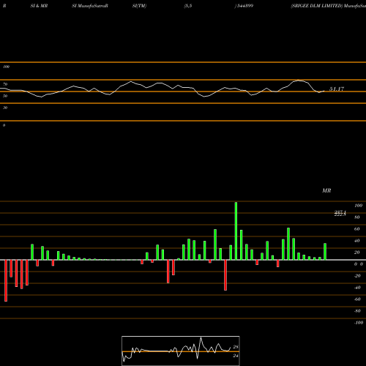Click the MR axis label 60 above zero
The width and height of the screenshot is (366, 366).
point(357,229)
